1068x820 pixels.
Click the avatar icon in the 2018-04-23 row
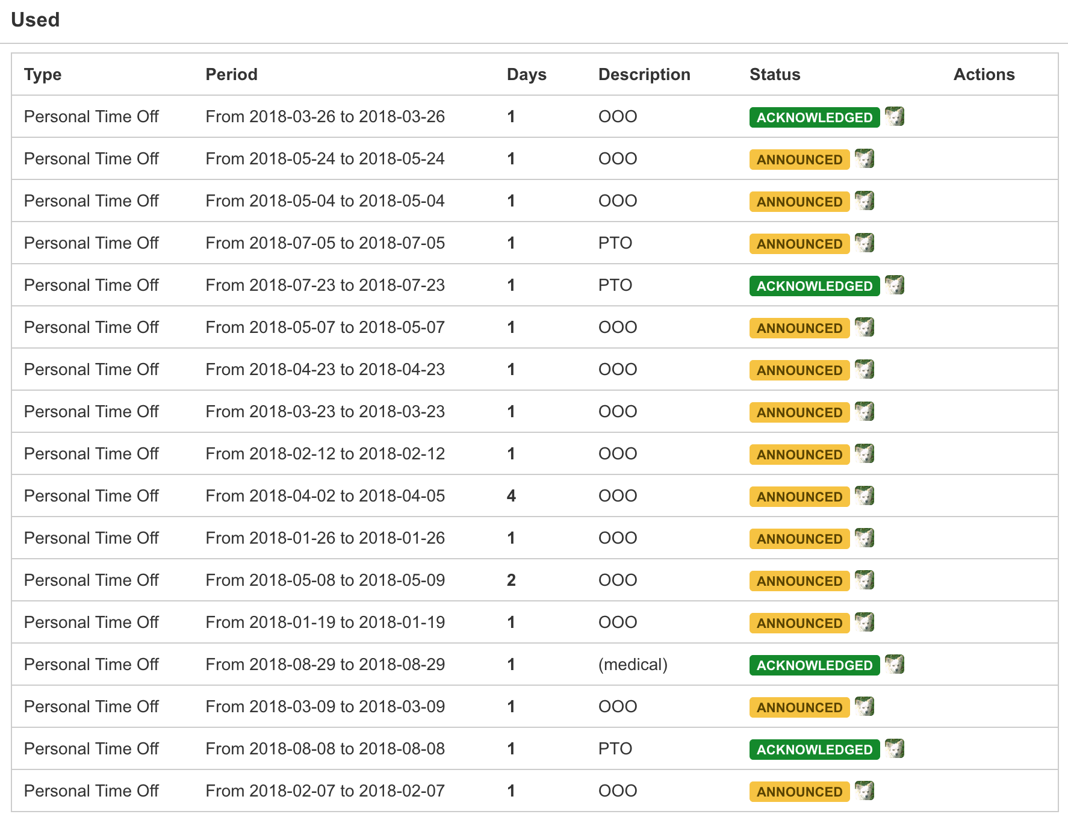pyautogui.click(x=865, y=369)
